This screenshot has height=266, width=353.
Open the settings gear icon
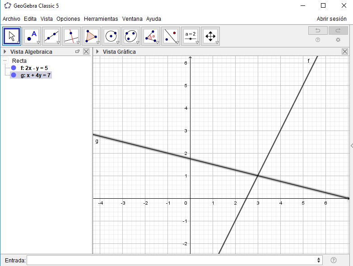pos(338,40)
